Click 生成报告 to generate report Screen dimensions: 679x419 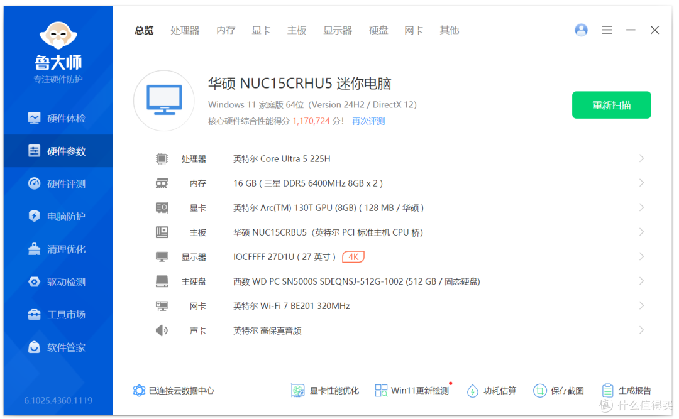(x=626, y=391)
